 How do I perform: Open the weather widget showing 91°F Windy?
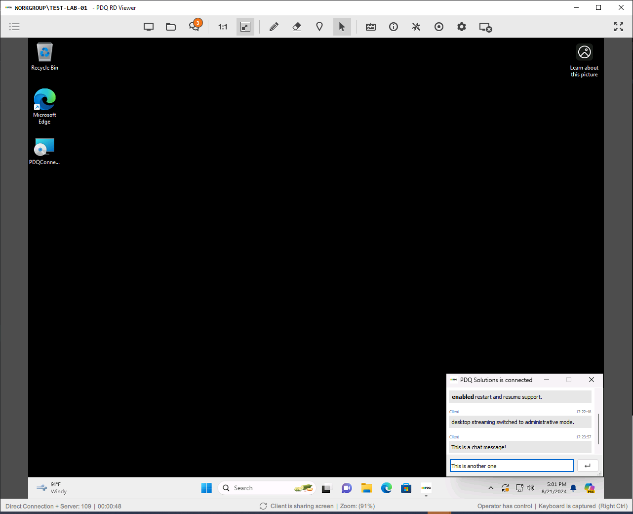tap(52, 488)
